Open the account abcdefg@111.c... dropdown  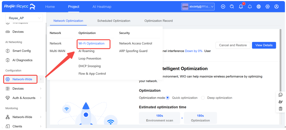click(198, 7)
